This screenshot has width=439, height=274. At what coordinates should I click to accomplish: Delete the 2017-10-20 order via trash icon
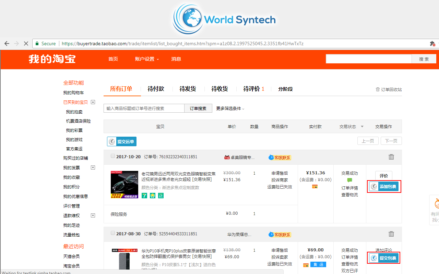click(391, 157)
